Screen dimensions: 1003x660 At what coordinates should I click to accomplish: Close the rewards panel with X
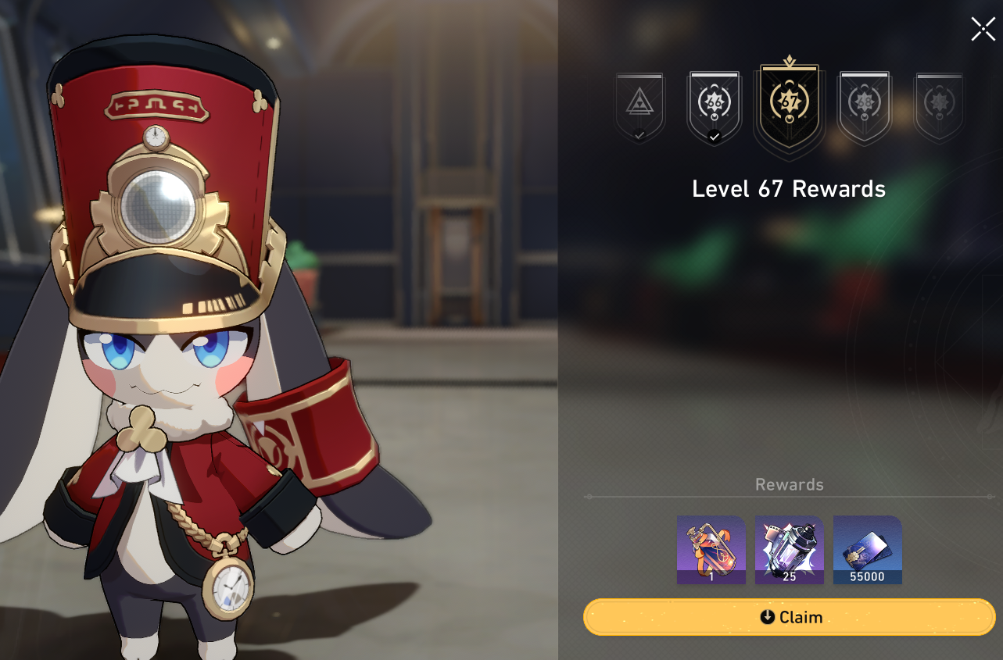click(x=983, y=29)
